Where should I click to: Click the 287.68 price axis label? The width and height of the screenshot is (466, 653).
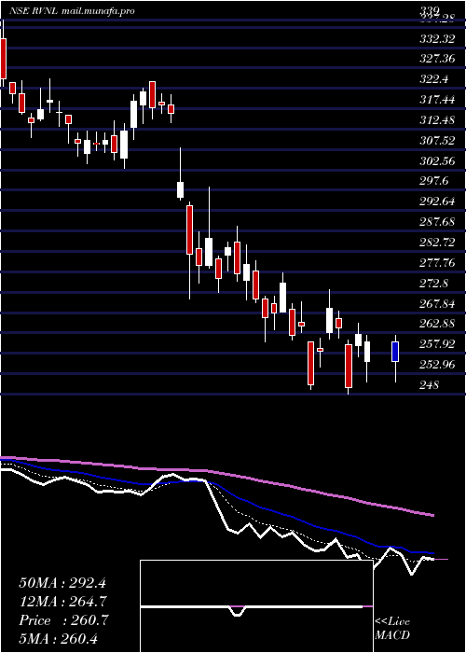pos(437,222)
